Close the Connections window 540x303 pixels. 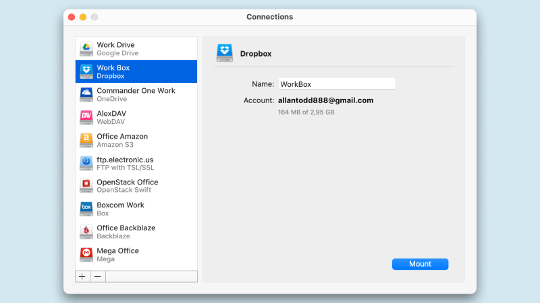point(72,18)
